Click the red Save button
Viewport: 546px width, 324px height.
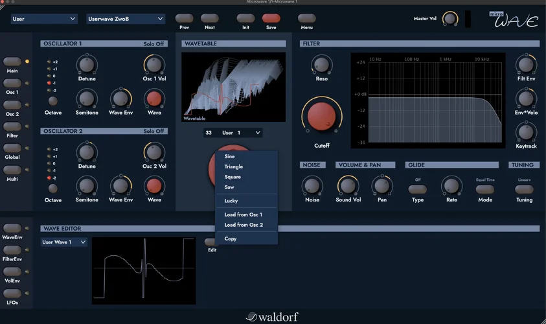(x=271, y=17)
